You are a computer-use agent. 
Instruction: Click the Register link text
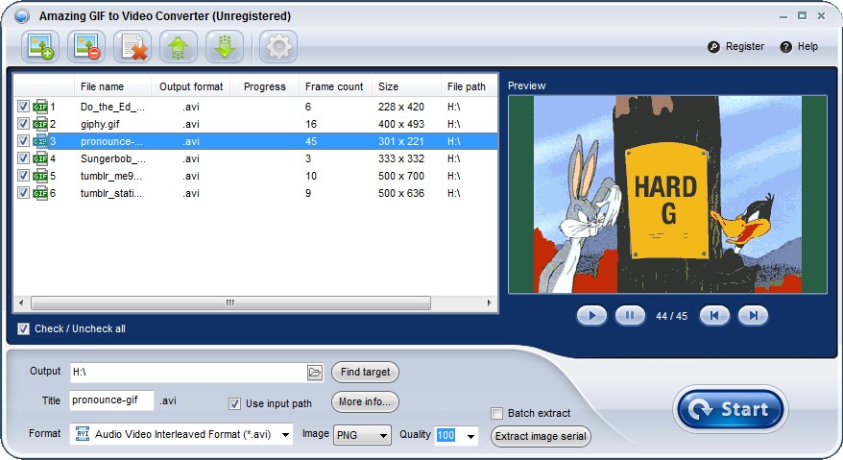745,47
